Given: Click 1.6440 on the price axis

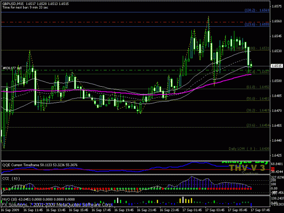Looking at the screenshot, I should tap(277, 140).
